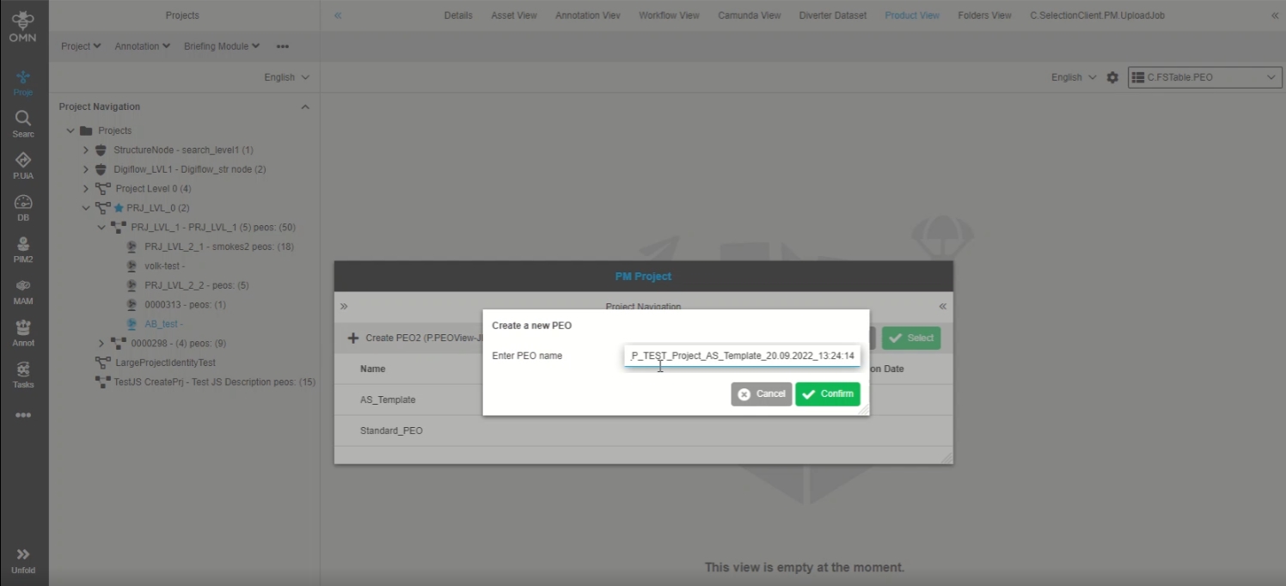Collapse tabs with top left double chevron
The width and height of the screenshot is (1286, 586).
pyautogui.click(x=338, y=15)
